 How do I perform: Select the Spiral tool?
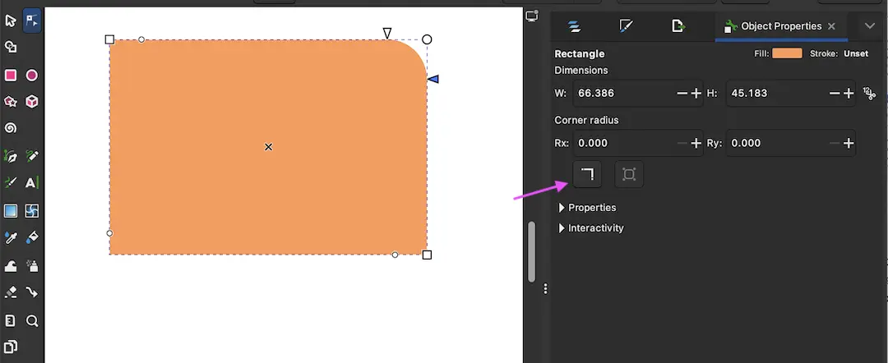point(10,128)
